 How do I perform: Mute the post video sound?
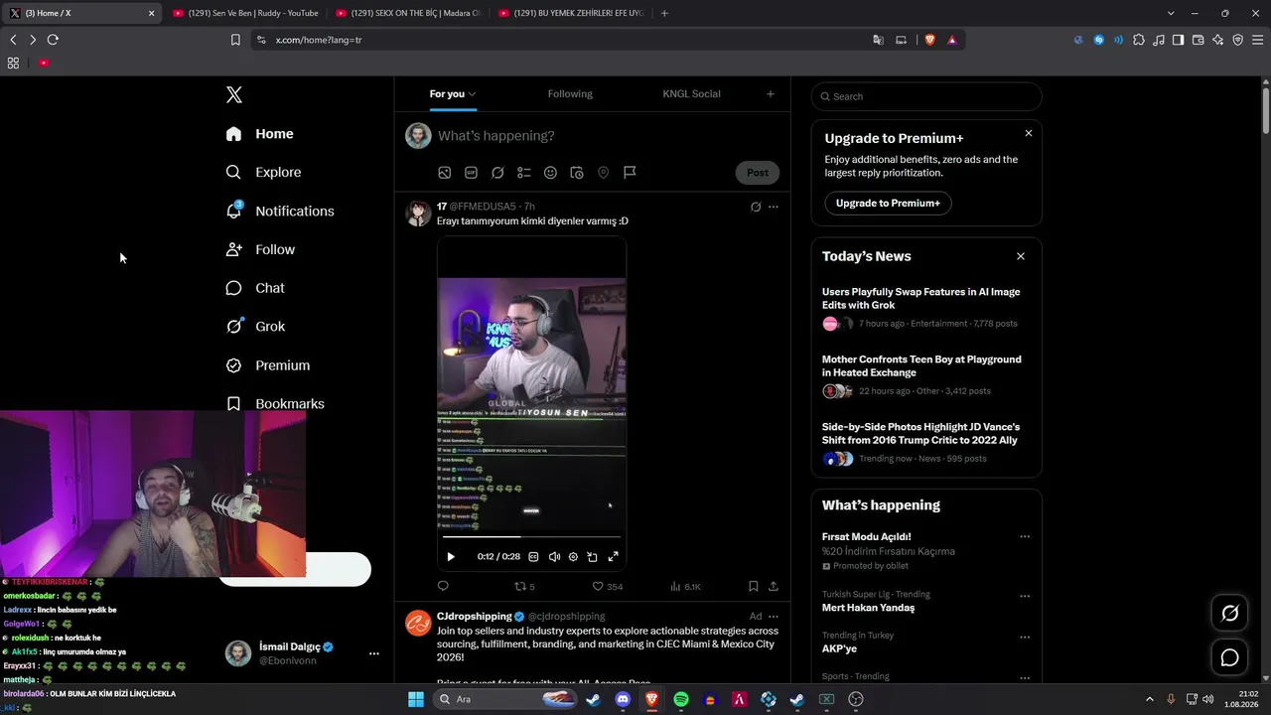click(554, 557)
